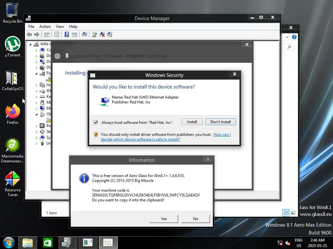Click the blue Help question mark toolbar icon
Viewport: 333px width, 249px height.
(67, 34)
